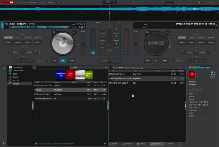The image size is (219, 147).
Task: Select BEATGRID pads tab on left deck
Action: pos(8,38)
